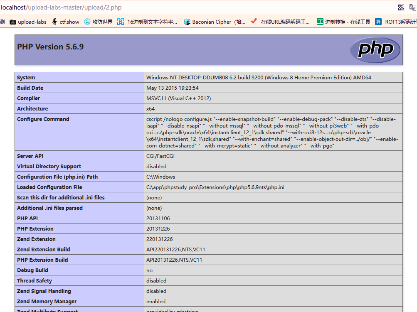Click the Windows NT DESKTOP-DDUMB08 system value
The width and height of the screenshot is (417, 312).
(x=259, y=77)
